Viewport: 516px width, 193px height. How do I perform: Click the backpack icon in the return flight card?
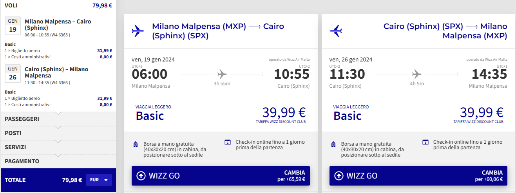[x=333, y=144]
